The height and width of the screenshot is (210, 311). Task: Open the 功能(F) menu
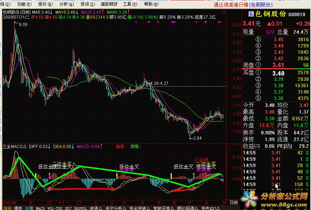click(24, 4)
